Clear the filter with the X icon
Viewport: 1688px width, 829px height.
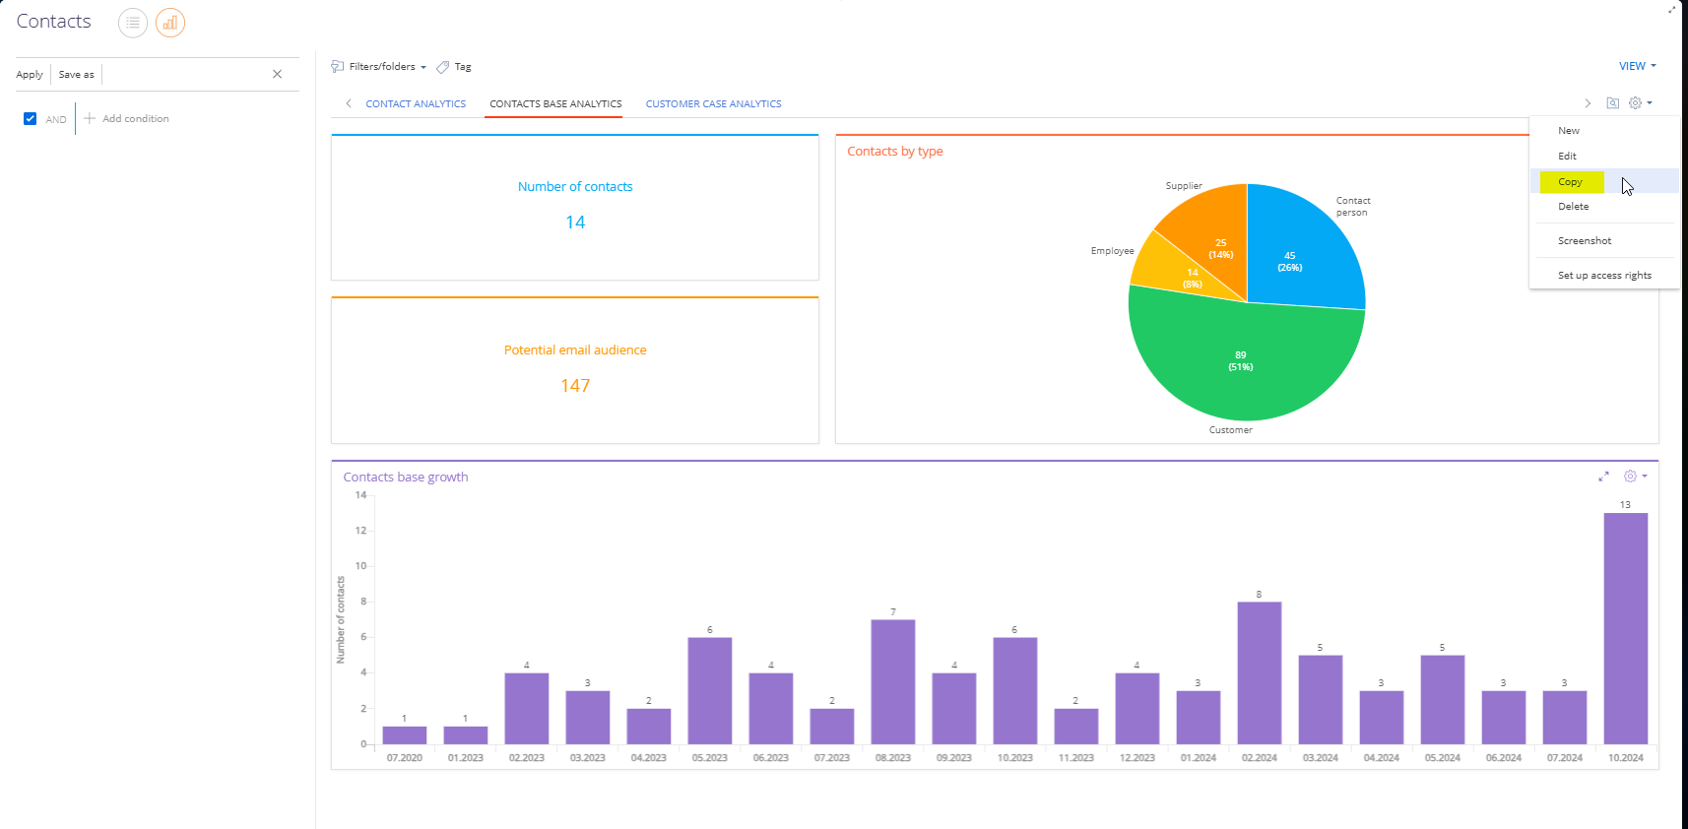[x=278, y=74]
